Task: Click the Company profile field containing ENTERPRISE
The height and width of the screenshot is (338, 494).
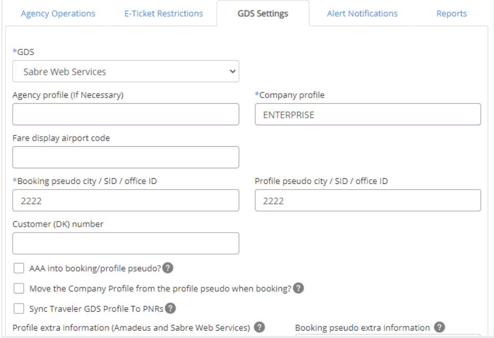Action: pos(368,114)
